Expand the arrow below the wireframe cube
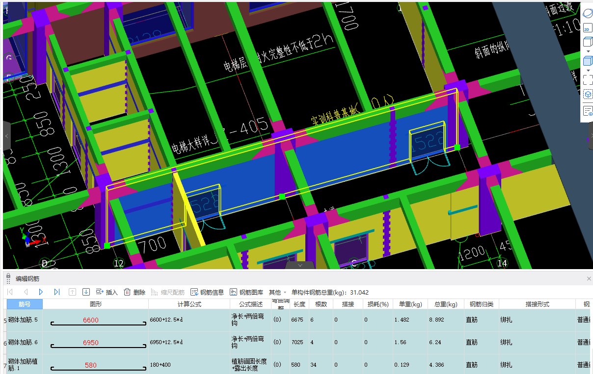 point(588,51)
